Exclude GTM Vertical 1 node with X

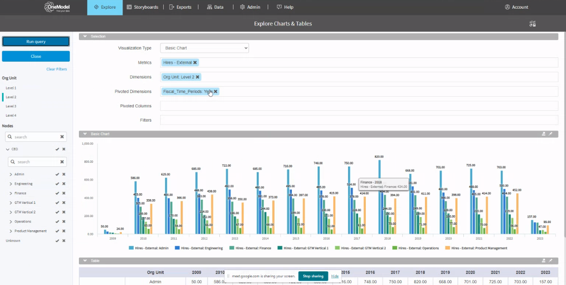click(x=64, y=202)
